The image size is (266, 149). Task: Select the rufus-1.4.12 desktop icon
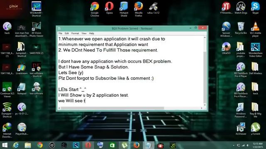click(153, 8)
